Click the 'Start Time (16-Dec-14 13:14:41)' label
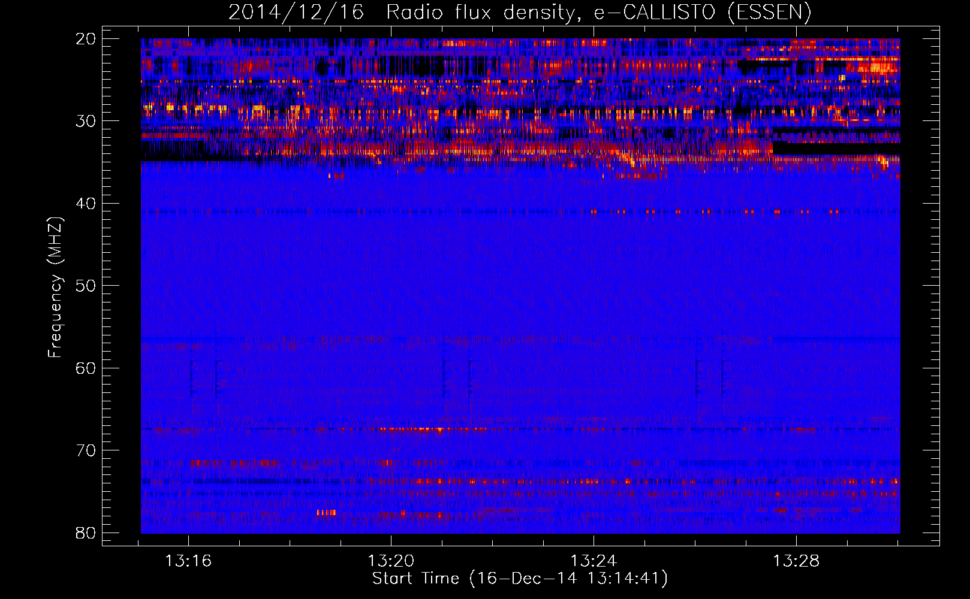Viewport: 970px width, 599px height. pyautogui.click(x=520, y=579)
